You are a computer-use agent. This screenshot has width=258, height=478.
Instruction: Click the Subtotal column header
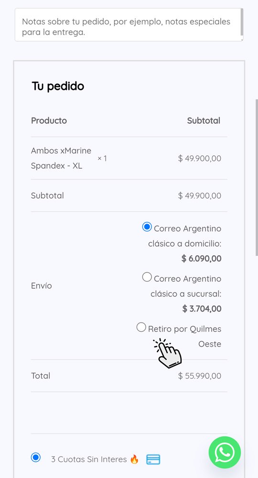pyautogui.click(x=204, y=121)
